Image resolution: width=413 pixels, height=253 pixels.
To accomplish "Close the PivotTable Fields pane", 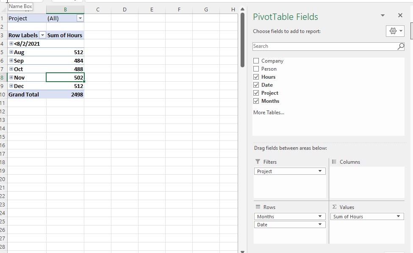I will click(400, 15).
